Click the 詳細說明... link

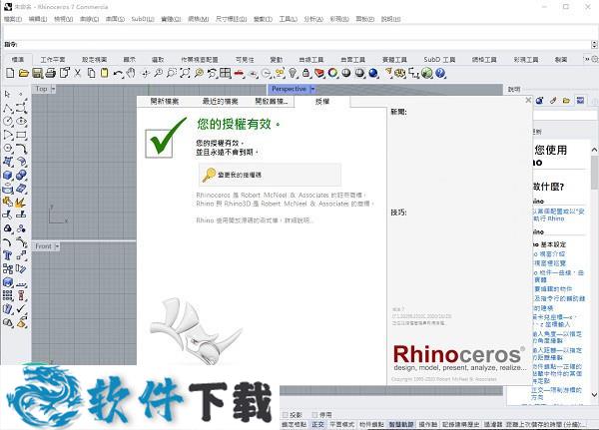[x=299, y=220]
